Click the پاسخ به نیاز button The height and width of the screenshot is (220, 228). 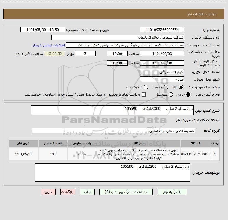pos(172,192)
